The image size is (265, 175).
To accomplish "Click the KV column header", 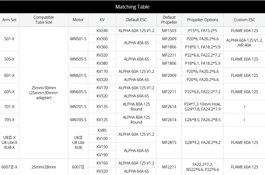I will coord(102,20).
